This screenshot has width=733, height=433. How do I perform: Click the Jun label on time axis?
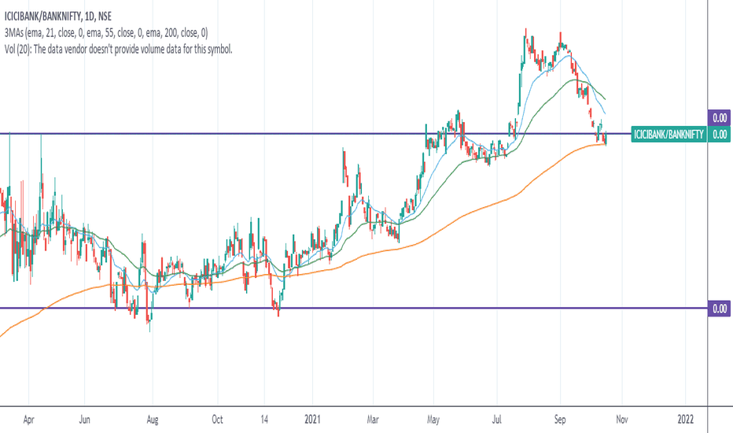click(x=85, y=420)
